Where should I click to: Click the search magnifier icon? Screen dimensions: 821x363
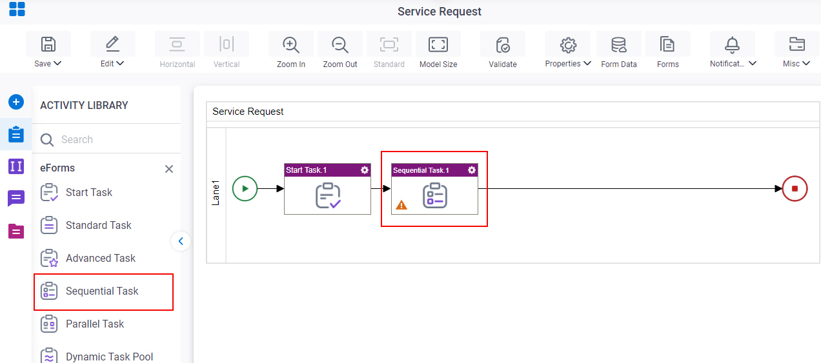[x=47, y=140]
